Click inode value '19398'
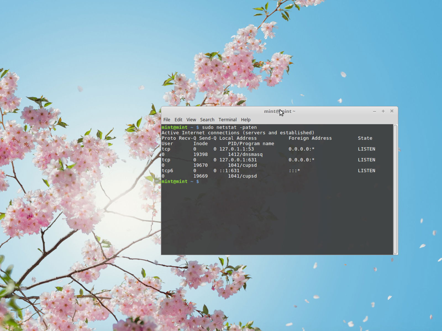Screen dimensions: 442x331 click(x=201, y=154)
